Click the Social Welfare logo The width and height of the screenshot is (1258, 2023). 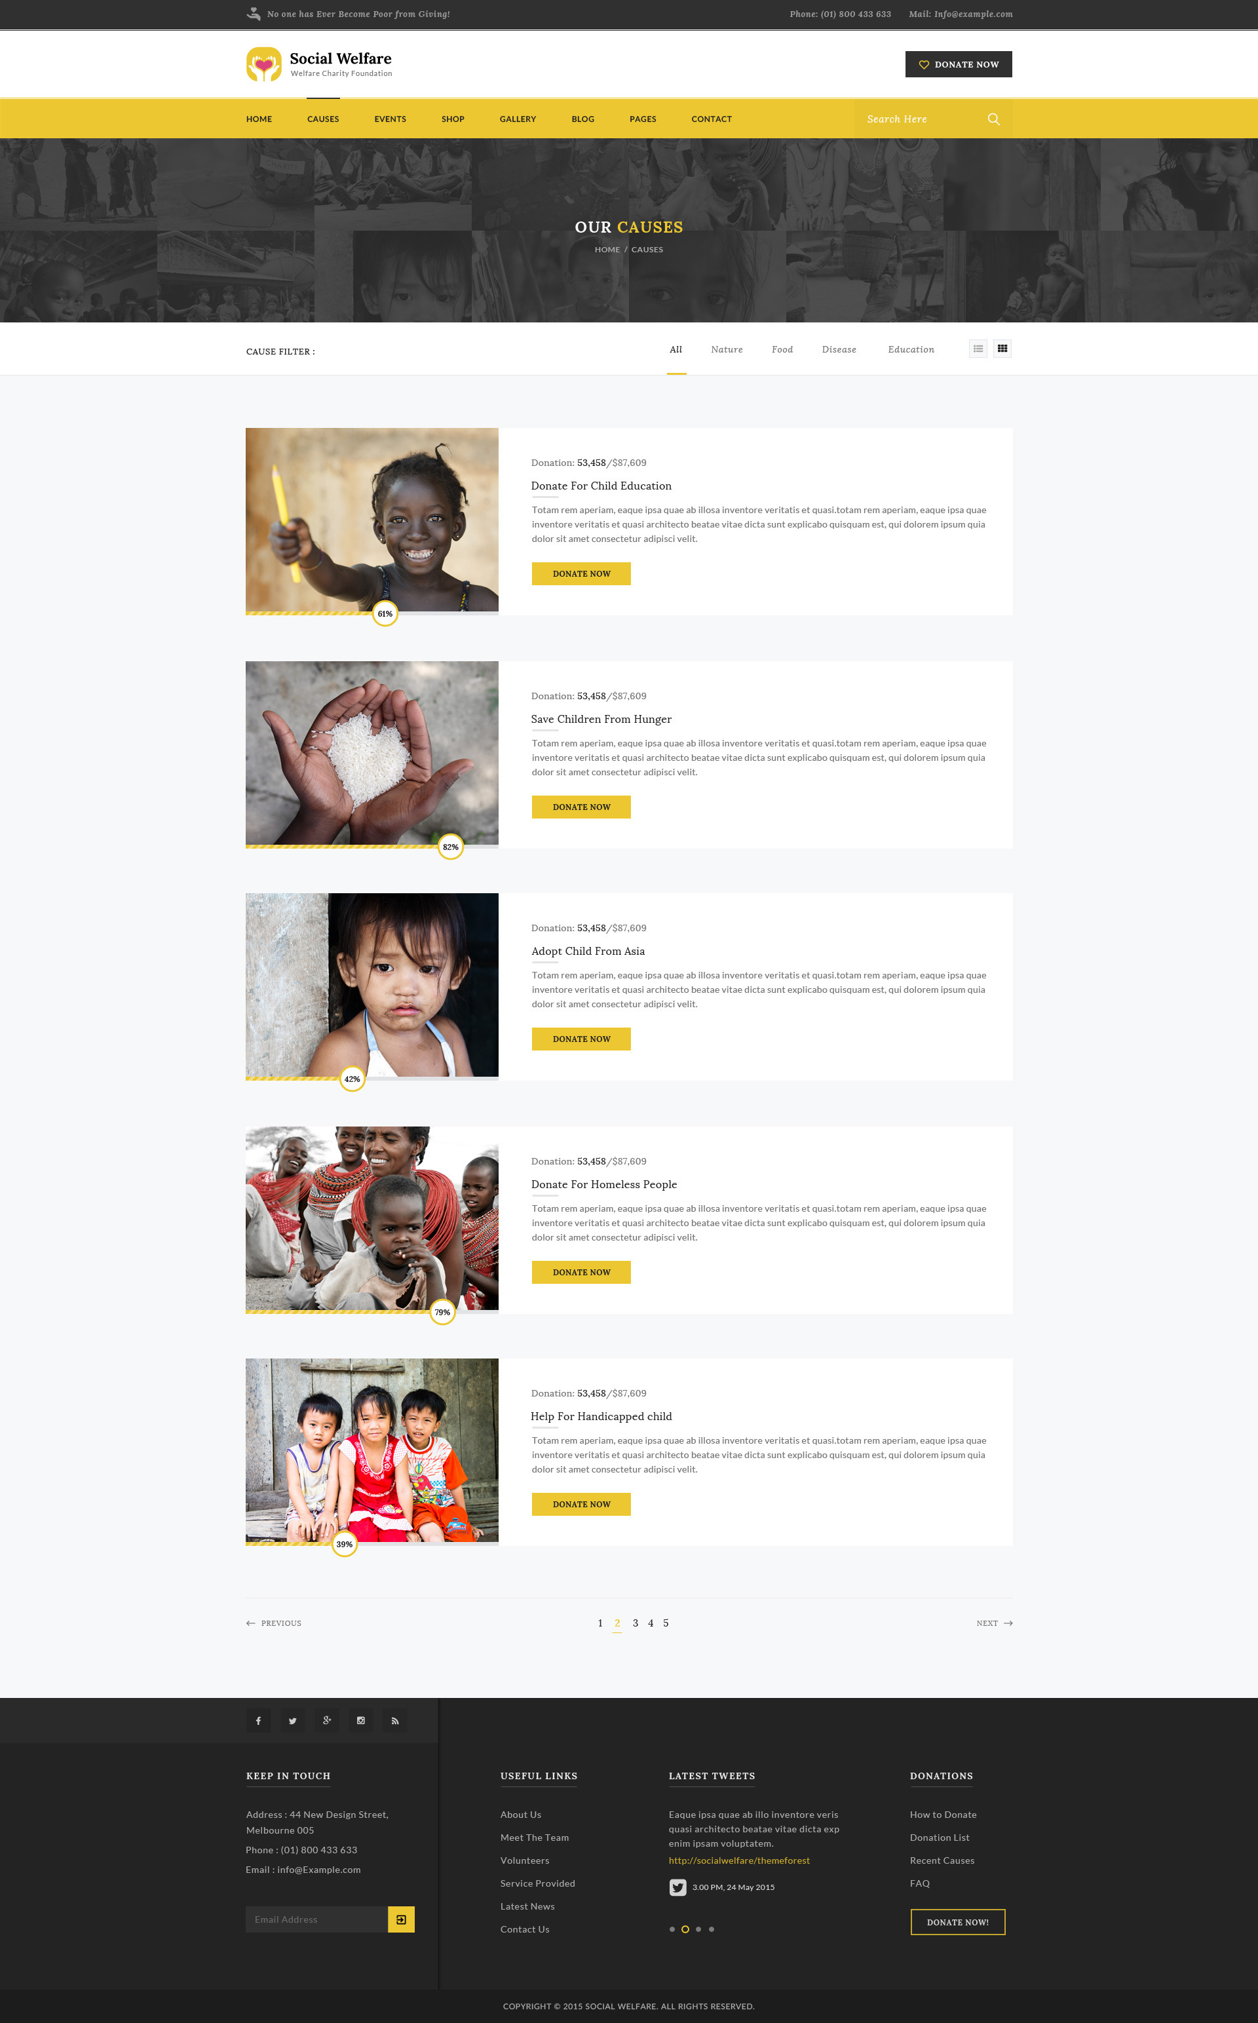coord(318,64)
